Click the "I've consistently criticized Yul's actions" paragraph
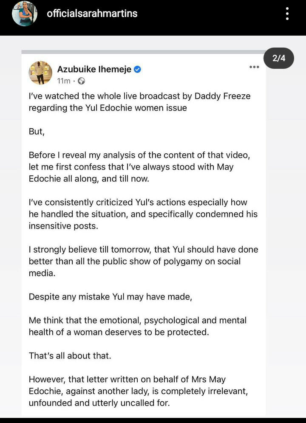The width and height of the screenshot is (306, 423). point(143,214)
